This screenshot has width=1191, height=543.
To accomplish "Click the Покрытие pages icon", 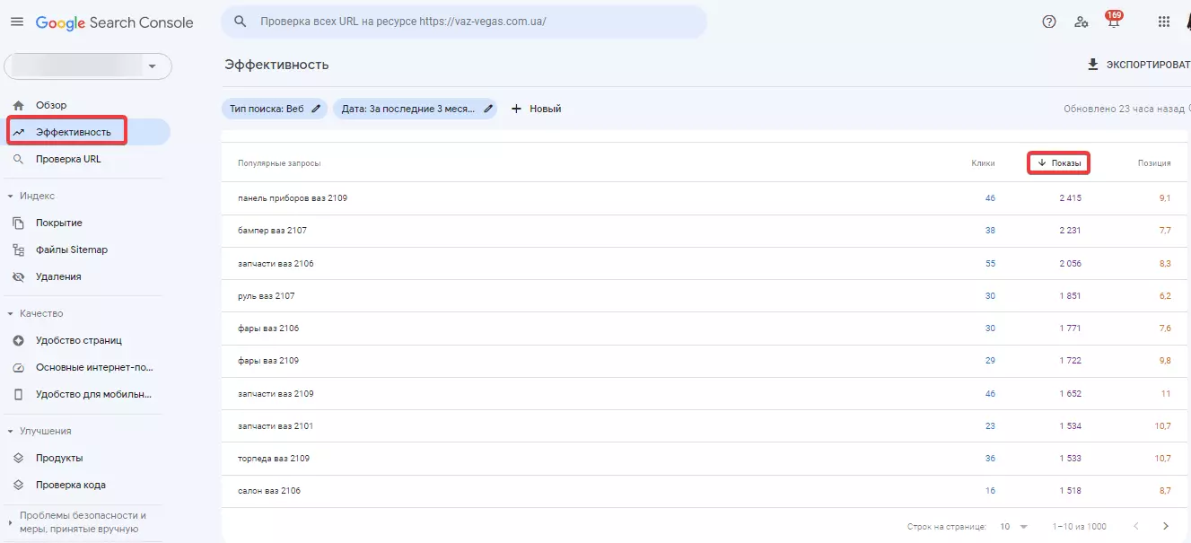I will click(x=18, y=223).
